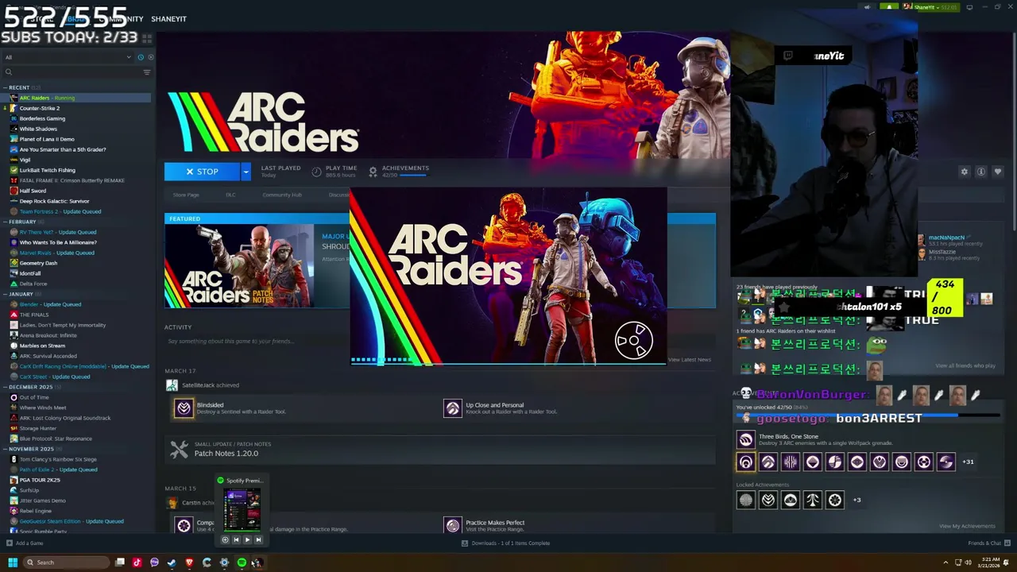Click the Half Sword game icon in library
This screenshot has height=572, width=1017.
(x=14, y=191)
